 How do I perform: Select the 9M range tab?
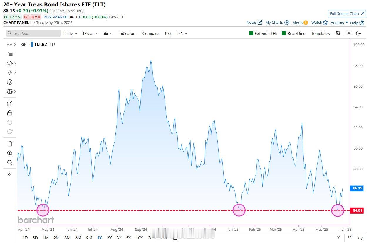pos(89,238)
